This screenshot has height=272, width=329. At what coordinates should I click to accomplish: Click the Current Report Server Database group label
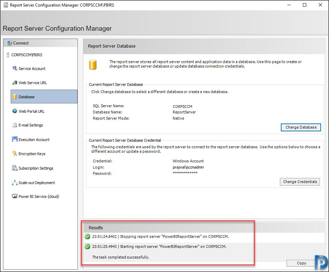pyautogui.click(x=116, y=84)
